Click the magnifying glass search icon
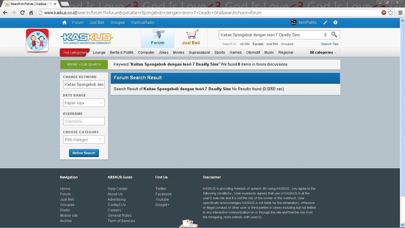The image size is (405, 228). tap(334, 35)
